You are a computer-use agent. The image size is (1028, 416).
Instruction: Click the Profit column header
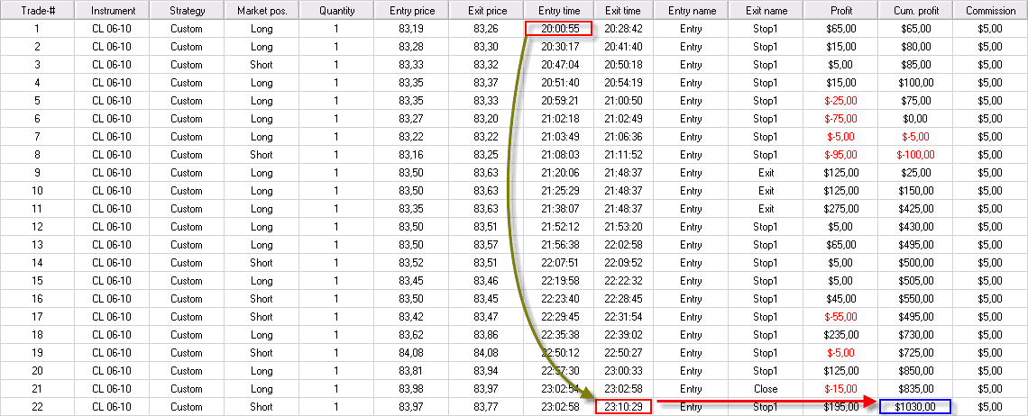coord(841,11)
